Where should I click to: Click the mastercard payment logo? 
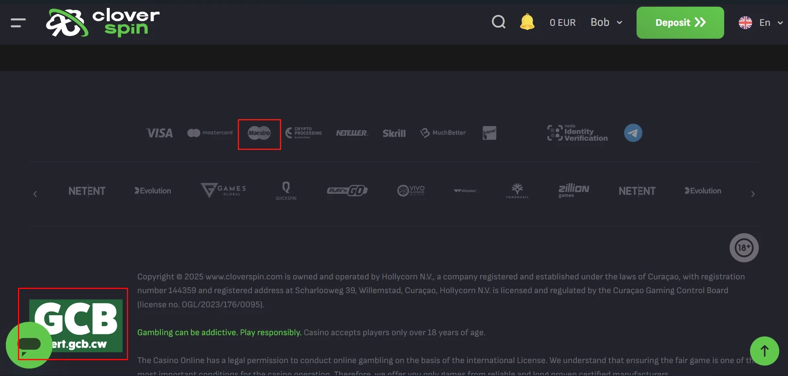210,133
